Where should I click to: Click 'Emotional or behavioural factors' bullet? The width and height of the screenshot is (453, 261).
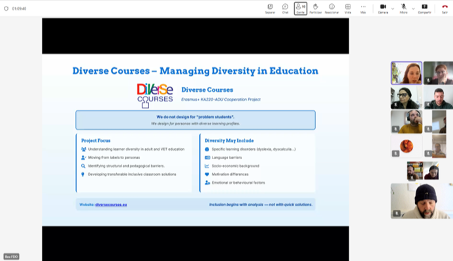[x=239, y=183]
